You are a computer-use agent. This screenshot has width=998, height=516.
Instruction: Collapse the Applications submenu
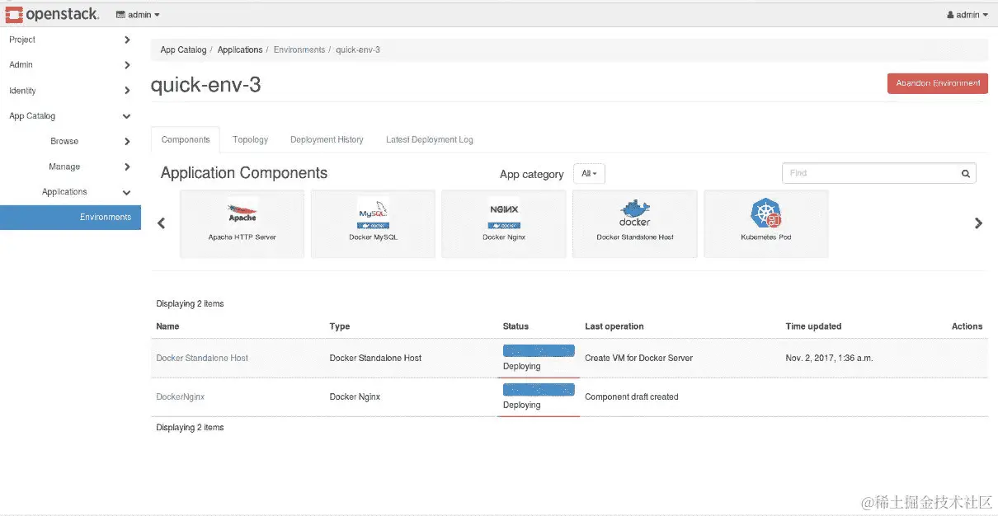[70, 192]
